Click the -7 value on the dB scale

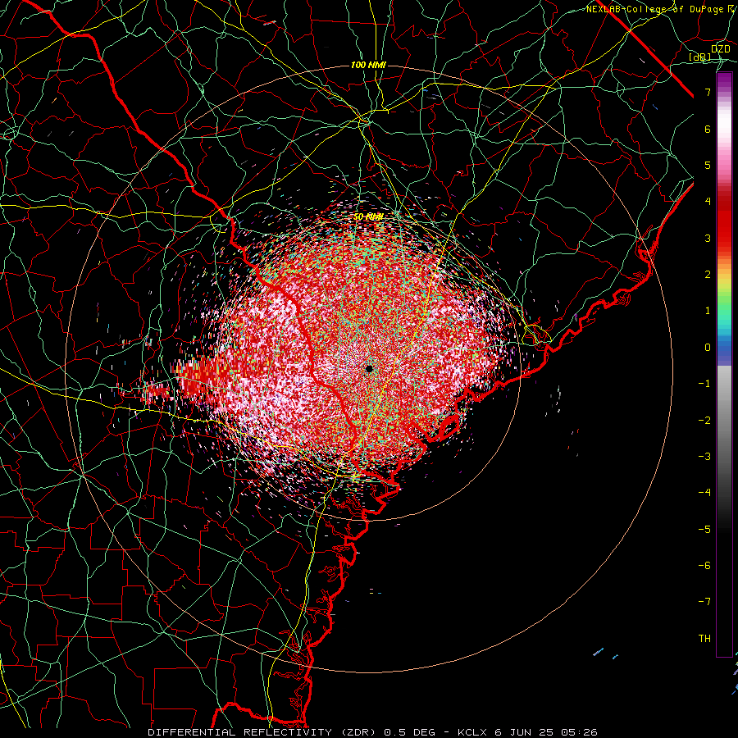[704, 602]
